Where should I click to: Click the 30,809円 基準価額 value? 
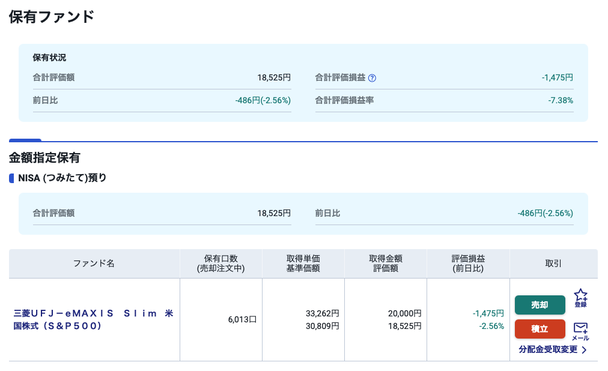(x=322, y=326)
